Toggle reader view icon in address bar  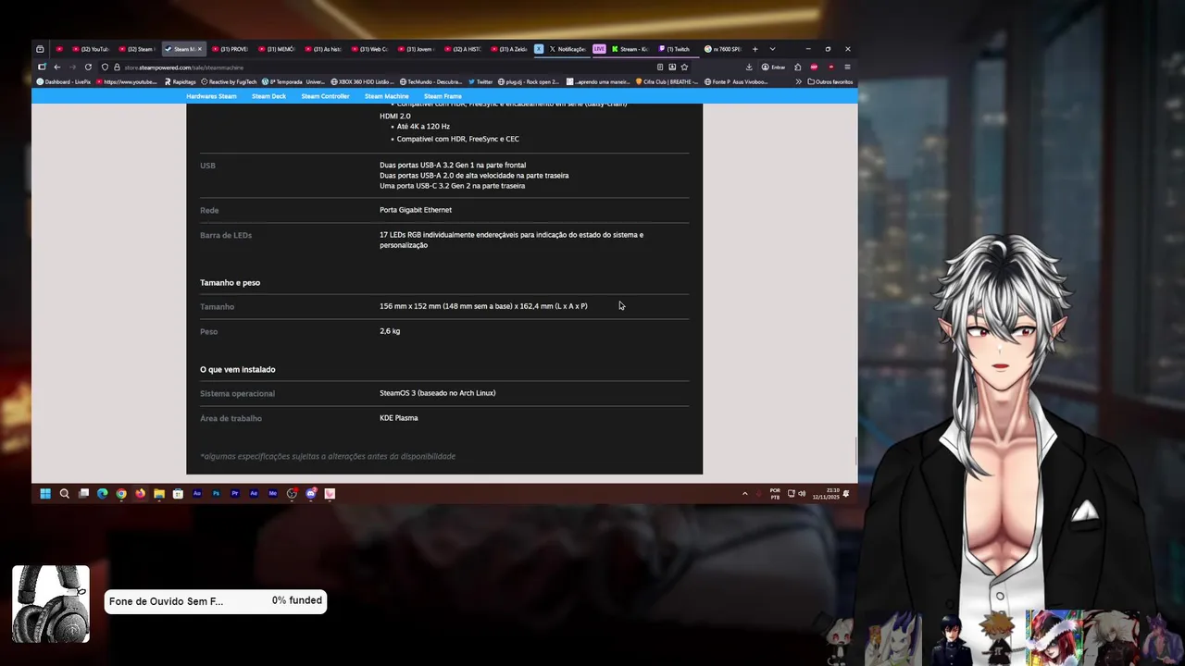tap(660, 67)
